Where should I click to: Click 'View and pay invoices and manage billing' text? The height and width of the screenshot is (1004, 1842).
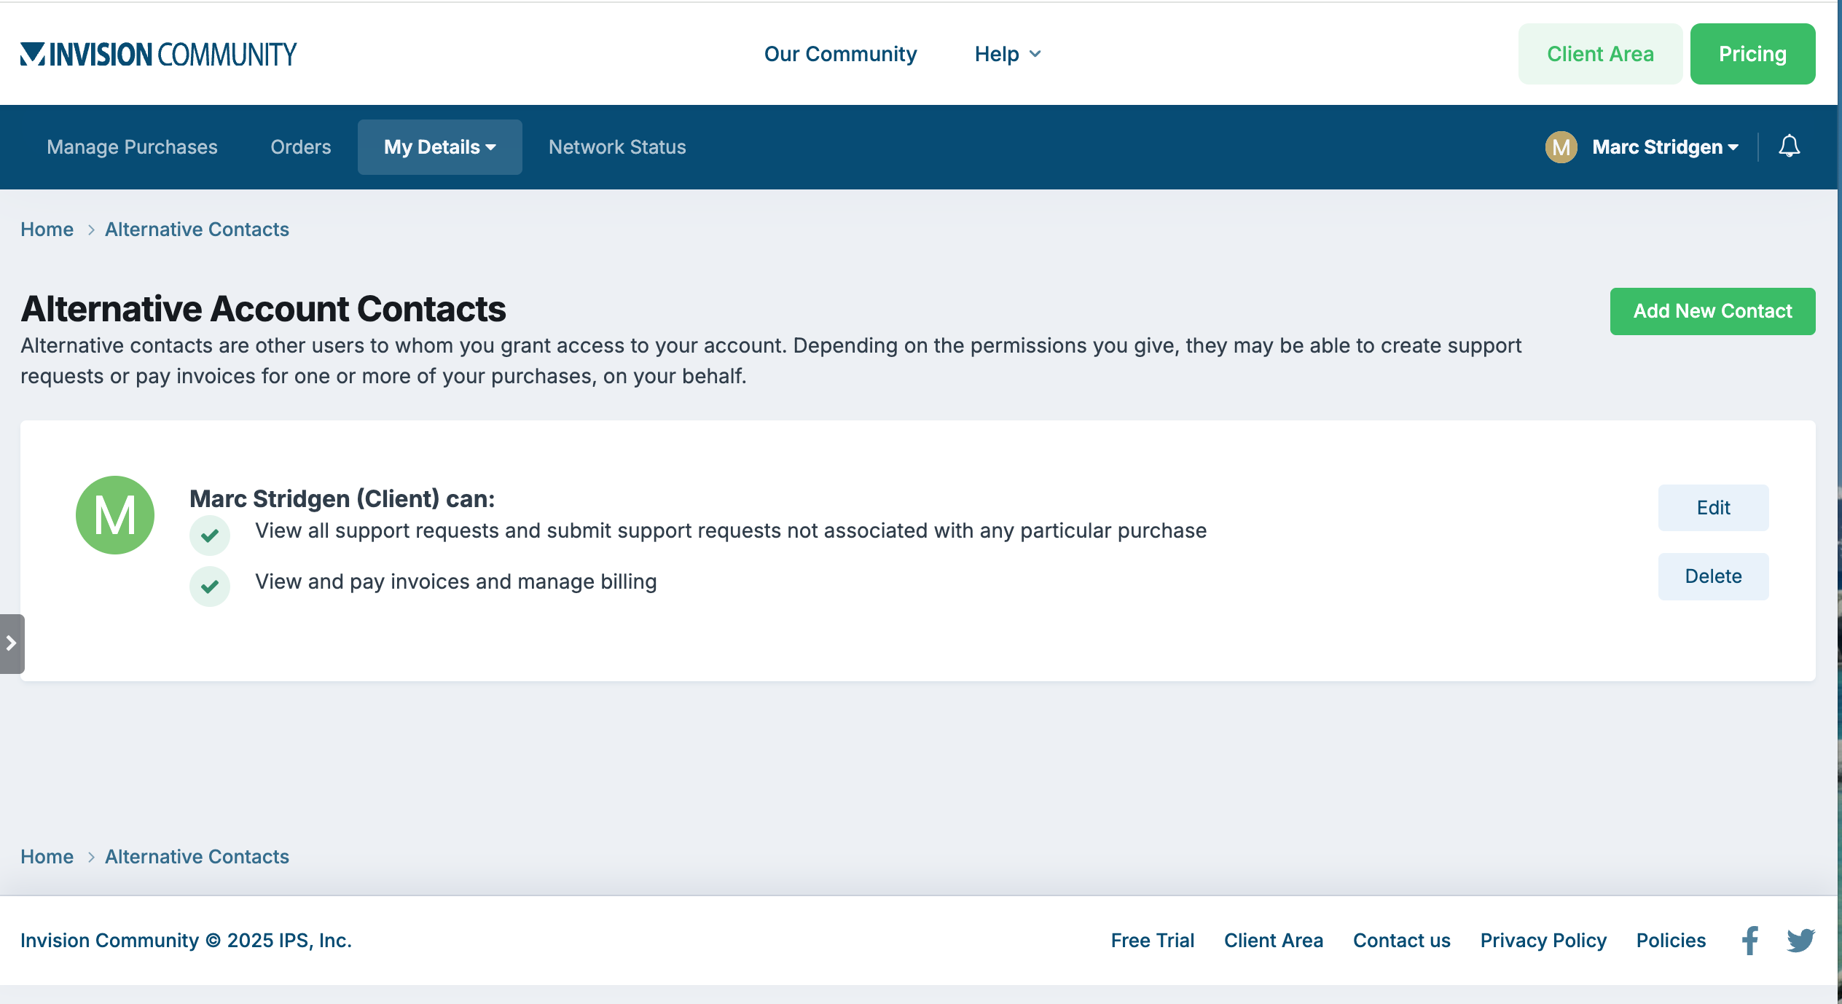[455, 581]
